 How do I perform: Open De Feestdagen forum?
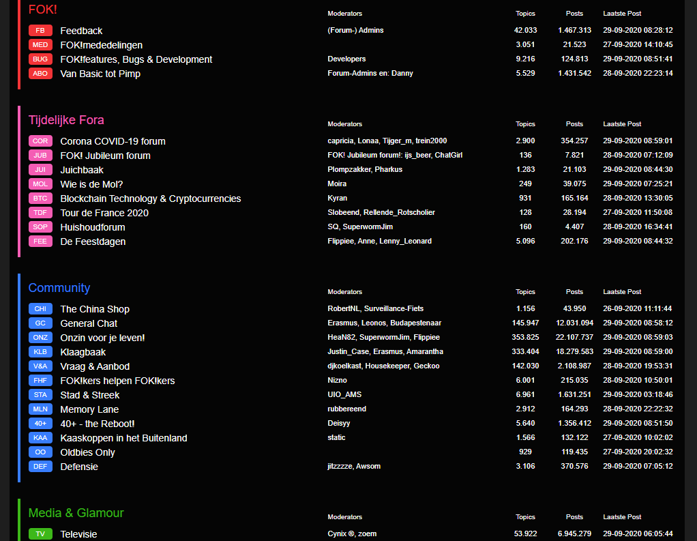click(x=93, y=242)
